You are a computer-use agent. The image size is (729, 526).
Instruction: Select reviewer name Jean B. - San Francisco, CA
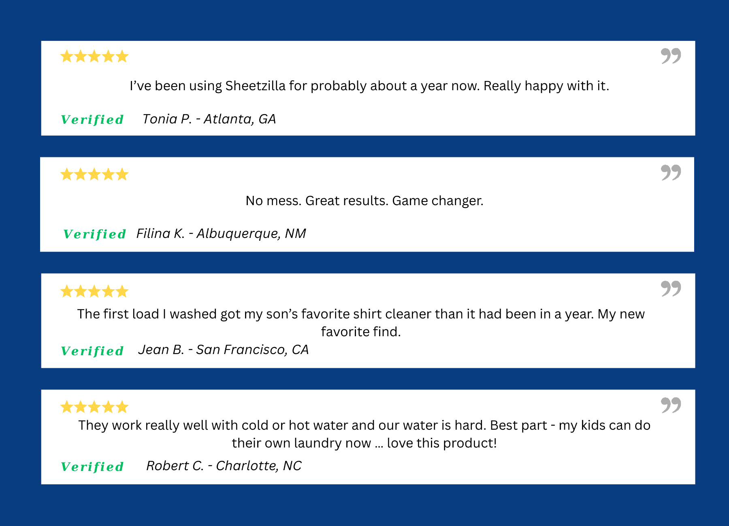coord(224,350)
